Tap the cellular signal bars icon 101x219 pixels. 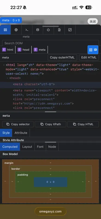pyautogui.click(x=75, y=8)
